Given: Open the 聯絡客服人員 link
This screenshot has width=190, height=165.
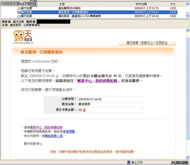Looking at the screenshot, I should (x=54, y=136).
